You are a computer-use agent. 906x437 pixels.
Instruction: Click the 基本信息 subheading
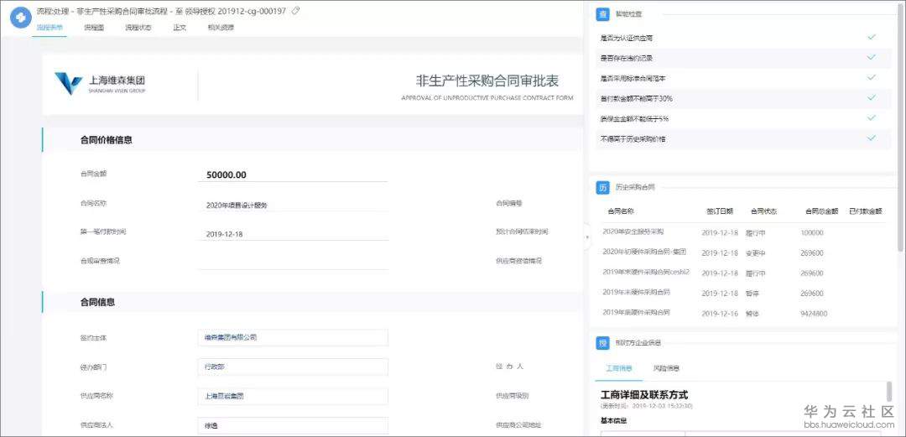[613, 420]
